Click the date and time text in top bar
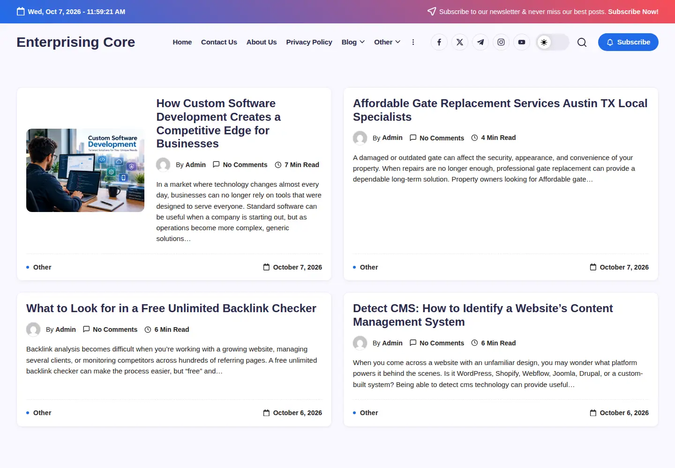This screenshot has width=675, height=468. pos(76,12)
